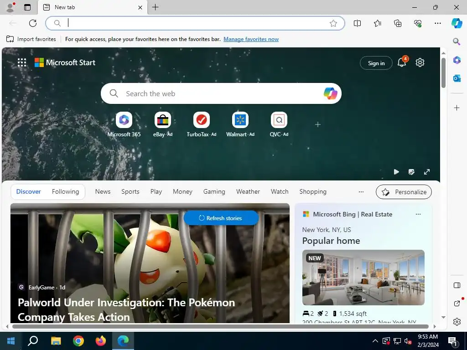The image size is (467, 350).
Task: Click the horizontal page scrollbar
Action: click(x=220, y=326)
